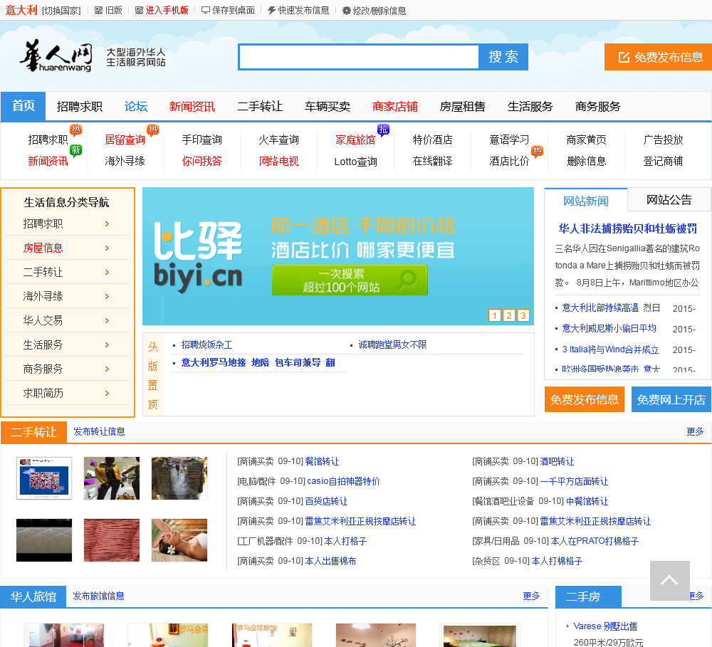Open 居留查询 quick link
The image size is (712, 647).
[125, 140]
